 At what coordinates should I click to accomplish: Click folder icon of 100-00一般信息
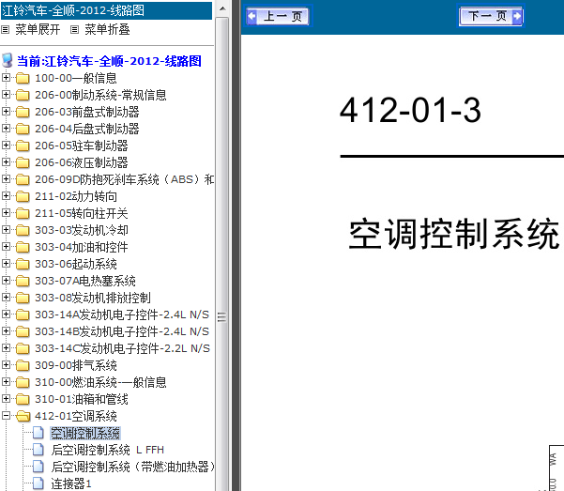23,78
